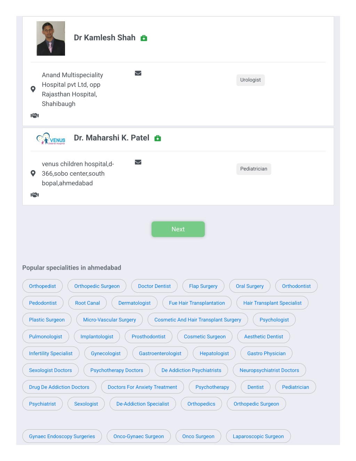Select the Gastroenterologist speciality chip
The height and width of the screenshot is (461, 356).
click(160, 353)
